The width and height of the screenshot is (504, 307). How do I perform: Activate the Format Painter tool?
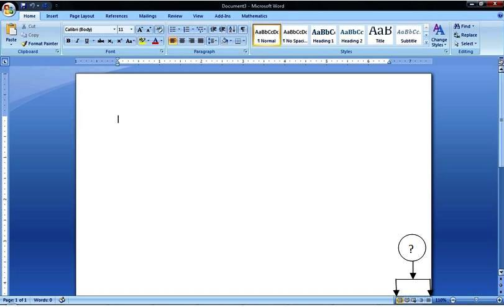pos(40,44)
